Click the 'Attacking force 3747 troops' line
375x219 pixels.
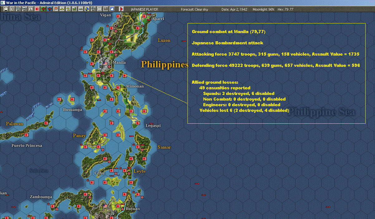pos(275,54)
